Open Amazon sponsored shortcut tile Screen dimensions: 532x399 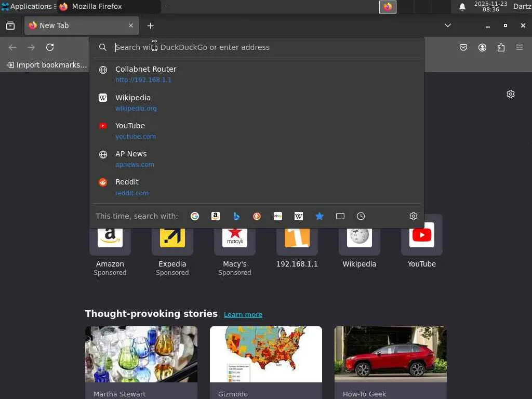110,246
